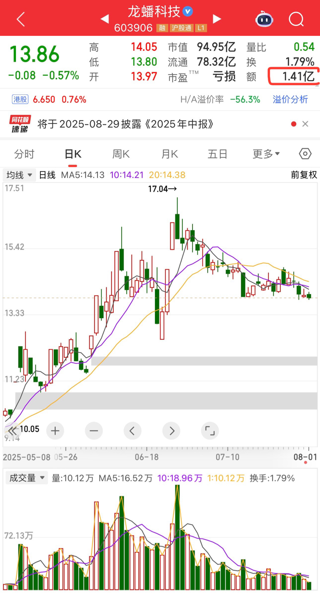The height and width of the screenshot is (596, 320).
Task: Tap the 17.04 peak price label
Action: pyautogui.click(x=162, y=189)
